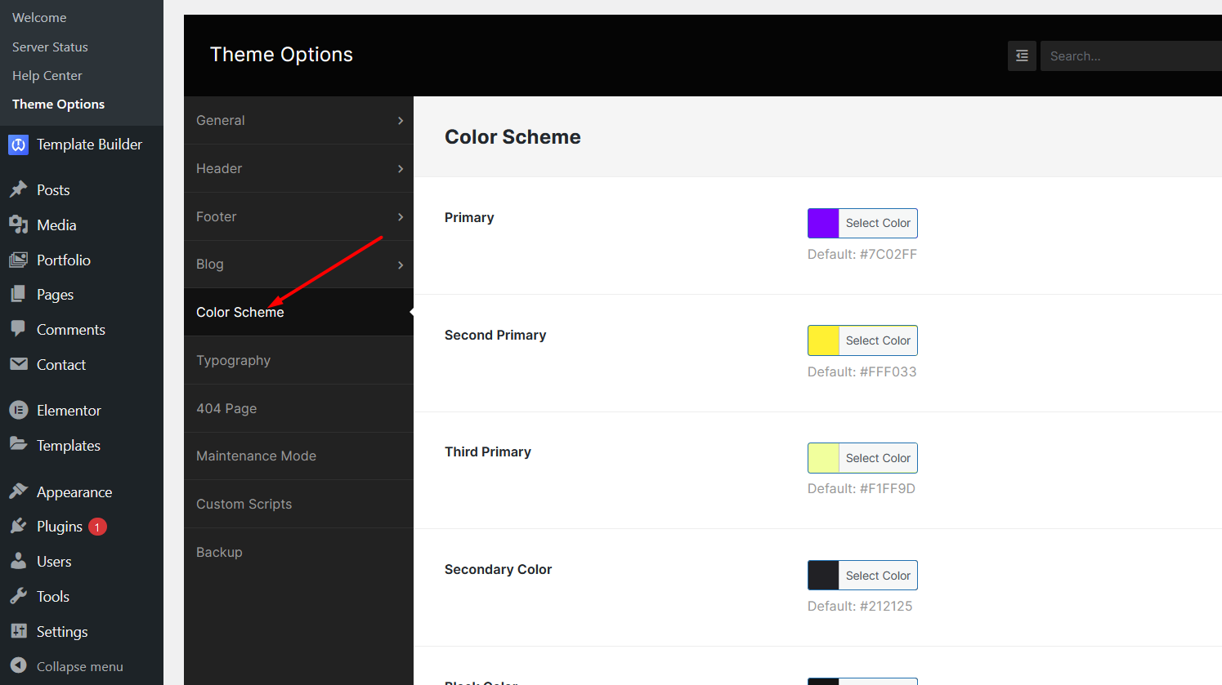Image resolution: width=1222 pixels, height=685 pixels.
Task: Click the Collapse menu arrow icon
Action: click(18, 666)
